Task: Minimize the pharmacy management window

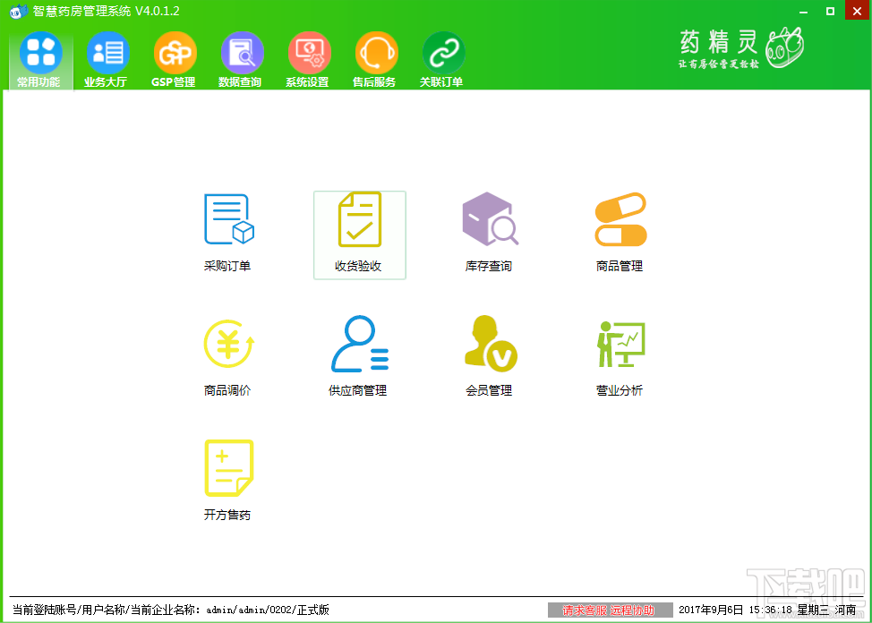Action: click(804, 11)
